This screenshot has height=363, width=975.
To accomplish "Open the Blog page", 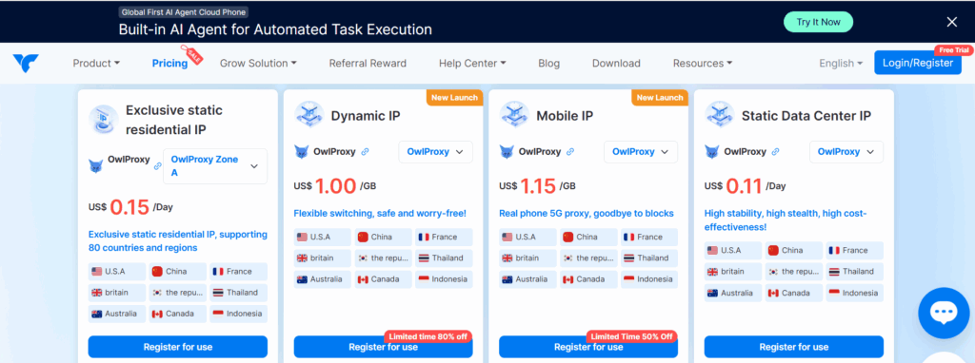I will 549,64.
